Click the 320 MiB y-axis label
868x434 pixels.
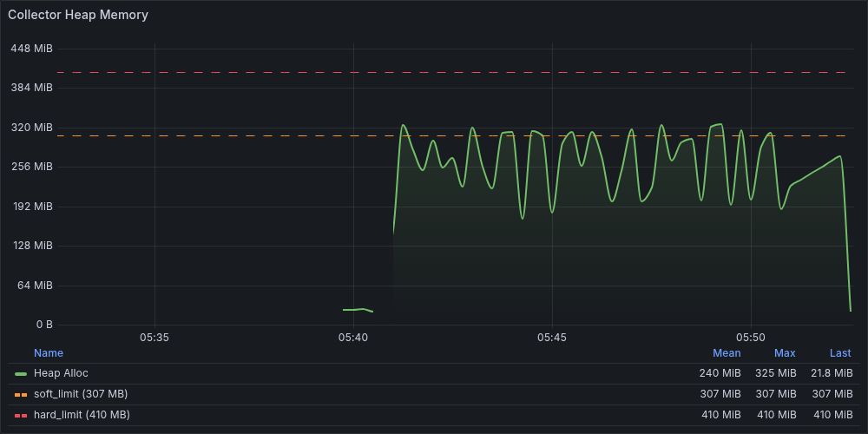click(x=32, y=128)
